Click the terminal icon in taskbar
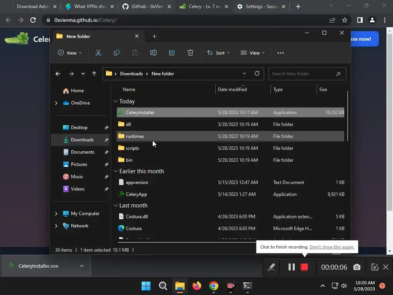This screenshot has height=295, width=393. pyautogui.click(x=248, y=286)
